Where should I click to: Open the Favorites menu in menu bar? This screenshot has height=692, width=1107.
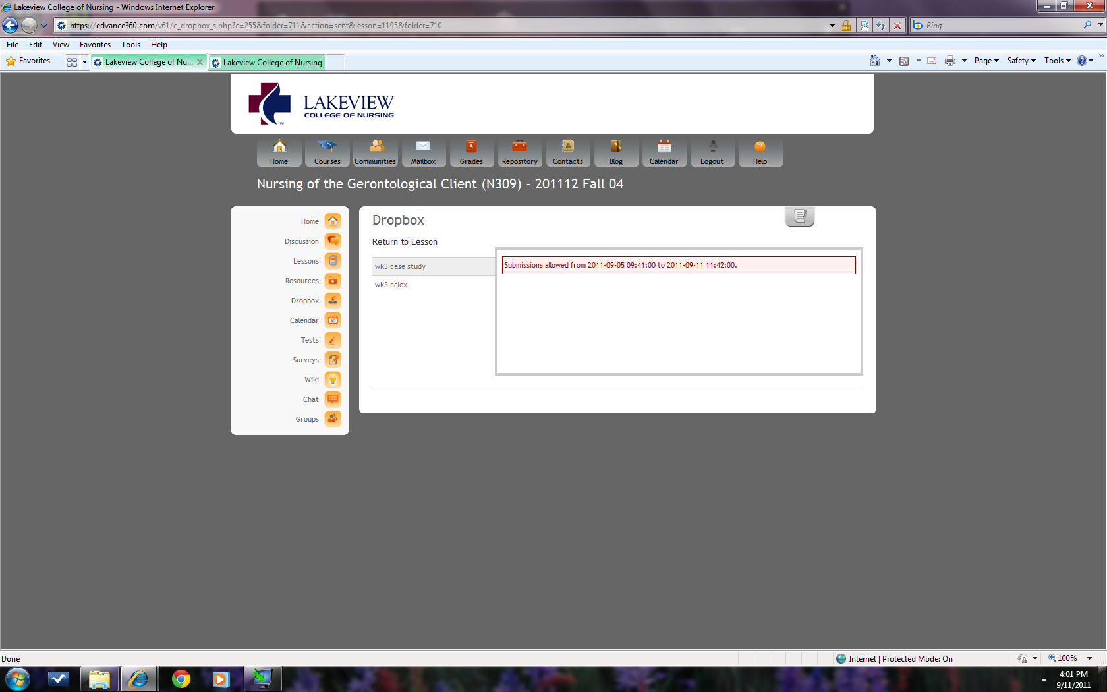[95, 45]
